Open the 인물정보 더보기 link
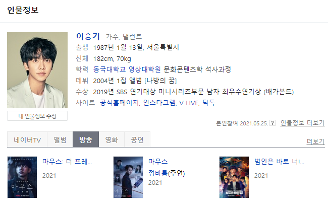The height and width of the screenshot is (213, 328). [x=302, y=123]
